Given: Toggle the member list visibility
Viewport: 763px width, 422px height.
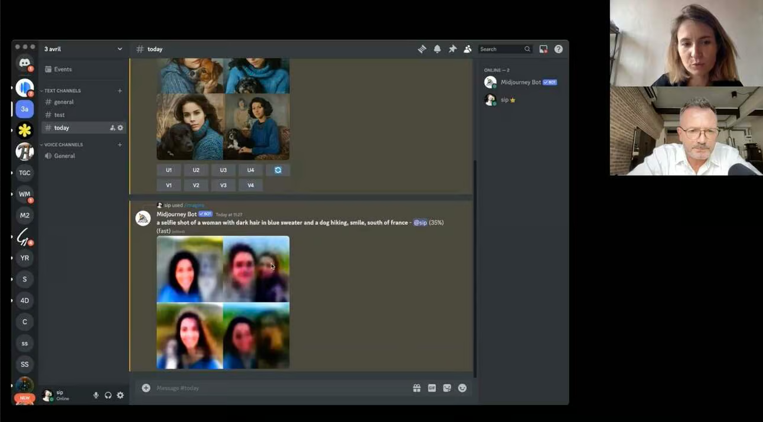Looking at the screenshot, I should point(468,49).
